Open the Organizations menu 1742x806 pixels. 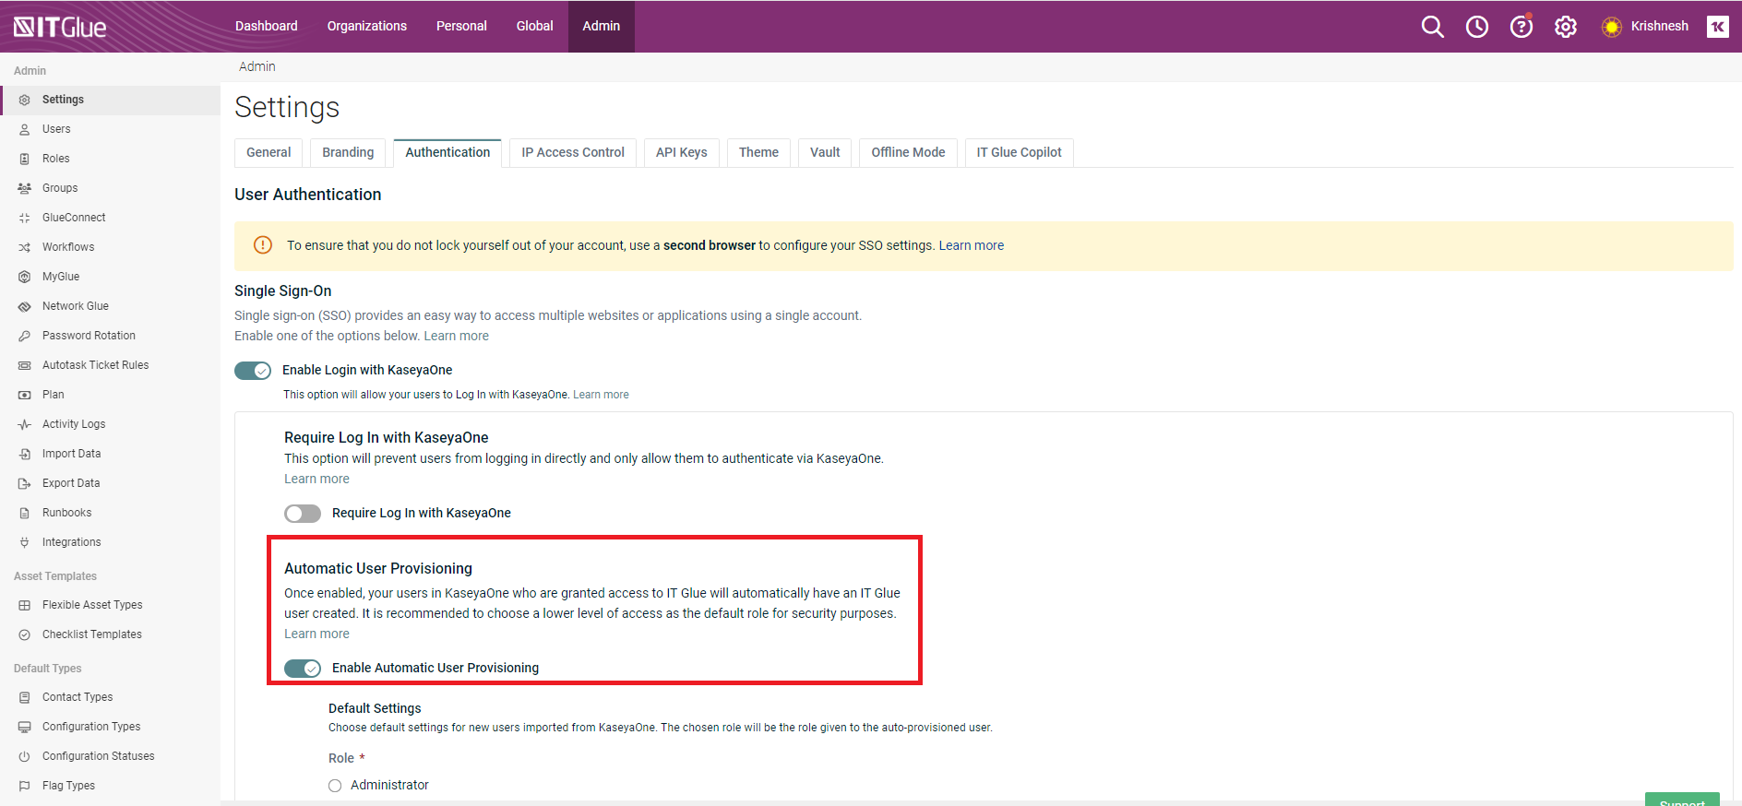[x=367, y=26]
